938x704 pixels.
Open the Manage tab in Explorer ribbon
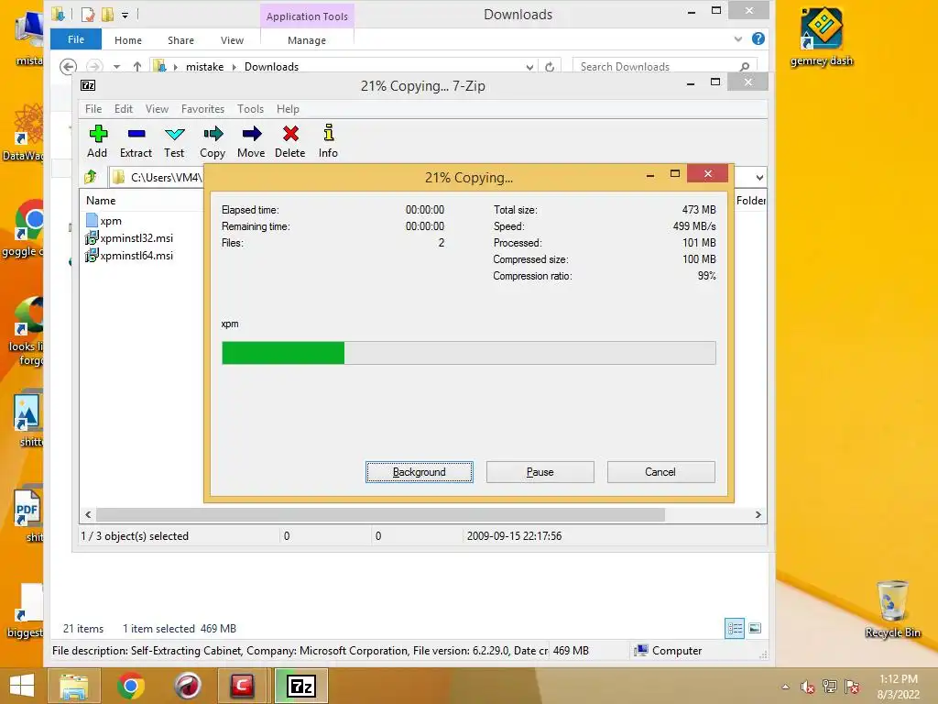(x=307, y=40)
